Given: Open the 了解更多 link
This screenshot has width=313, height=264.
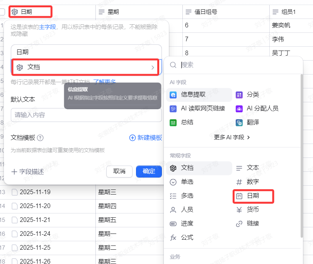Looking at the screenshot, I should coord(104,81).
